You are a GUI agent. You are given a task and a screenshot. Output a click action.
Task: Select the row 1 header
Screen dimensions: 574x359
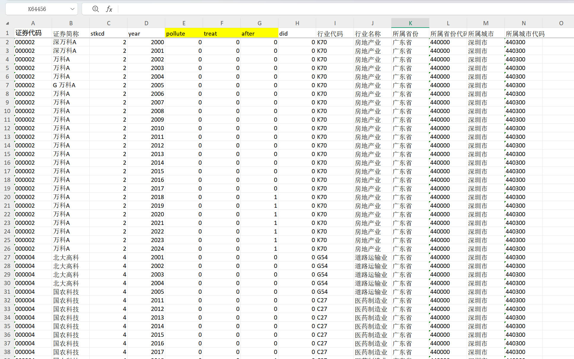7,33
